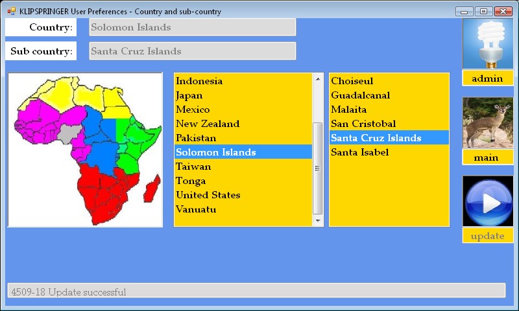Viewport: 519px width, 311px height.
Task: Select Vanuatu in the country list
Action: [196, 209]
